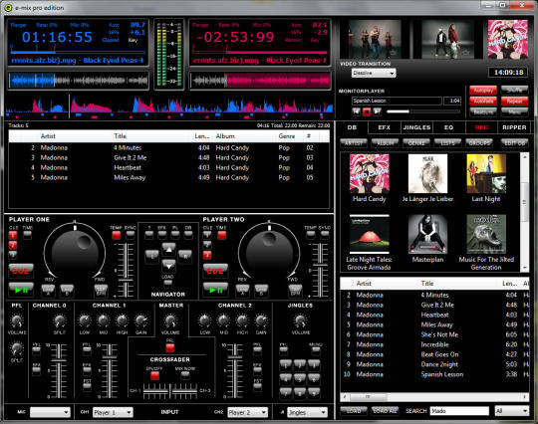
Task: Click the search input field
Action: pyautogui.click(x=459, y=411)
